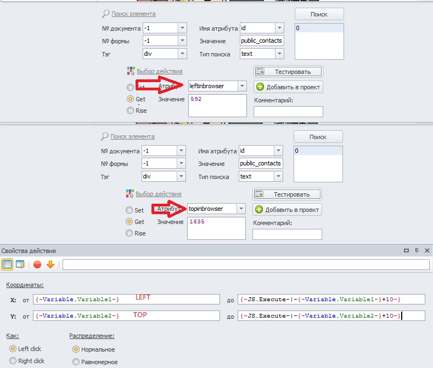Viewport: 433px width, 368px height.
Task: Expand the leftinbrowser attribute dropdown
Action: [x=242, y=86]
